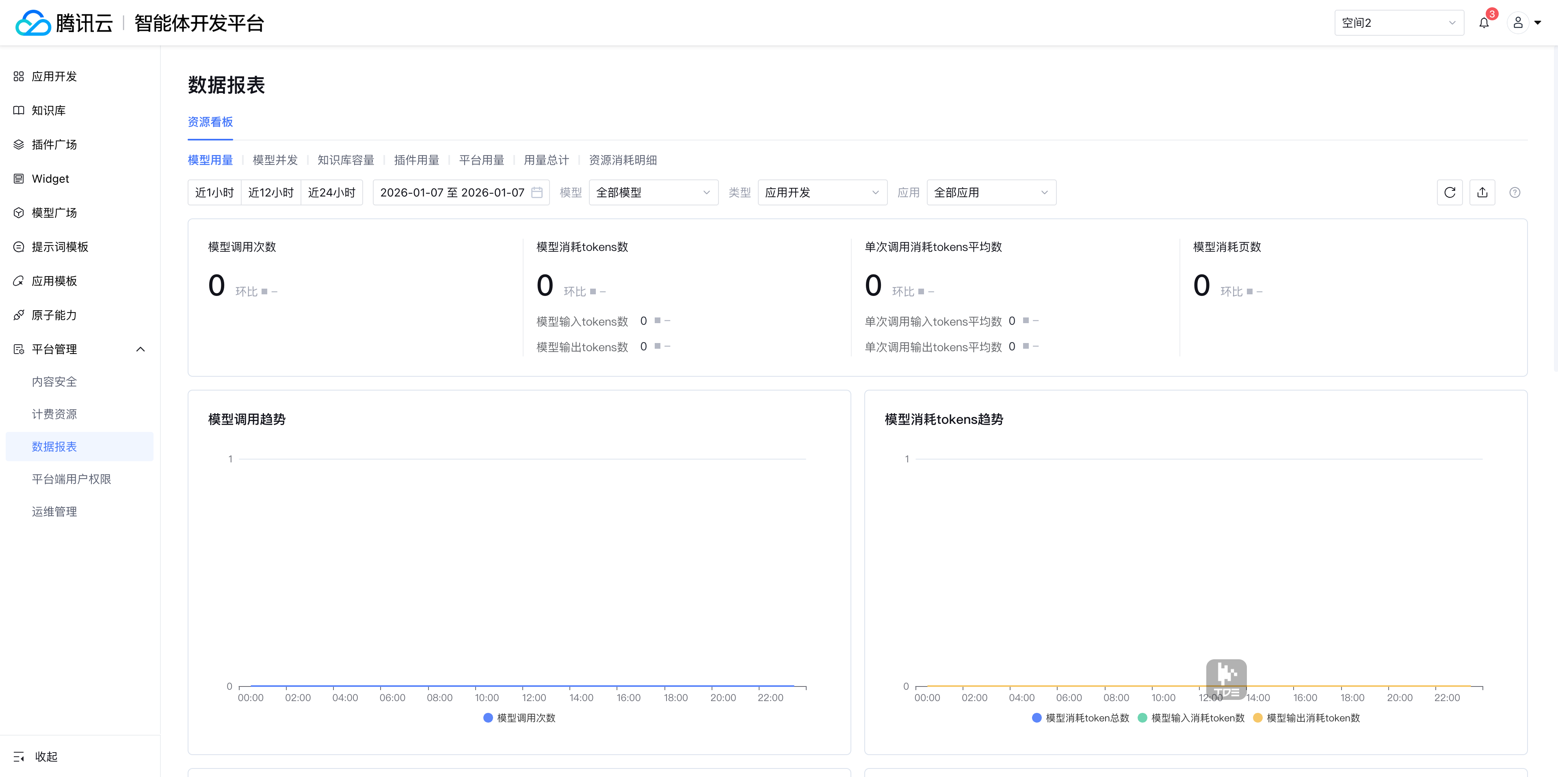Screen dimensions: 1558x777
Task: Open the calendar date picker icon
Action: (x=537, y=192)
